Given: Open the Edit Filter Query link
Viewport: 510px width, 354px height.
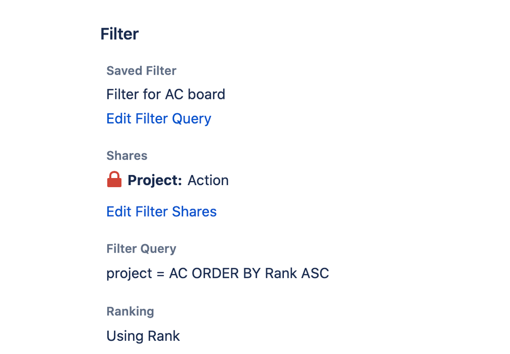Looking at the screenshot, I should [x=158, y=119].
